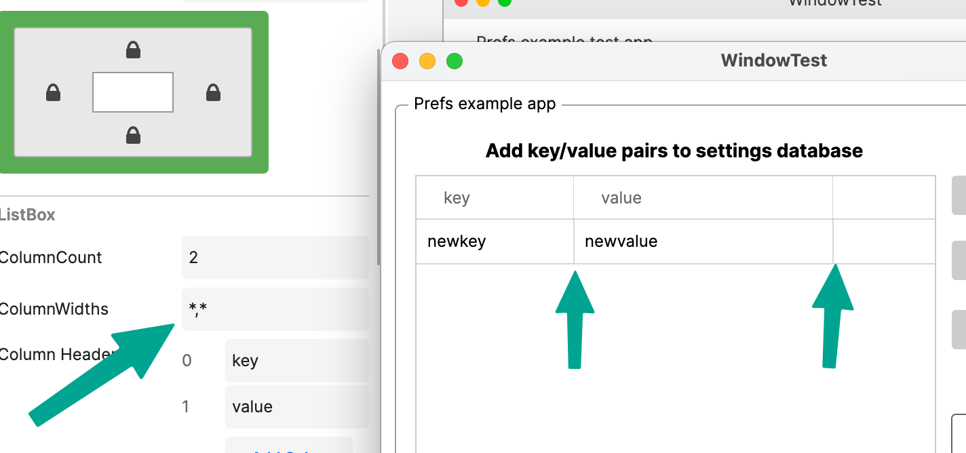Click the ColumnWidths field showing *,*
This screenshot has height=453, width=966.
tap(275, 309)
